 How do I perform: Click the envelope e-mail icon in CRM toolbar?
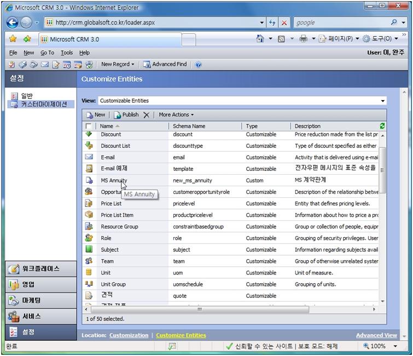[x=45, y=64]
